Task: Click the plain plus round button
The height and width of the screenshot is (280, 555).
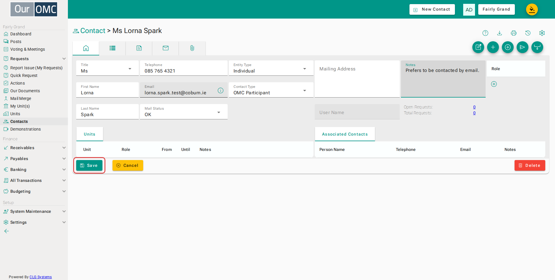Action: pyautogui.click(x=493, y=47)
